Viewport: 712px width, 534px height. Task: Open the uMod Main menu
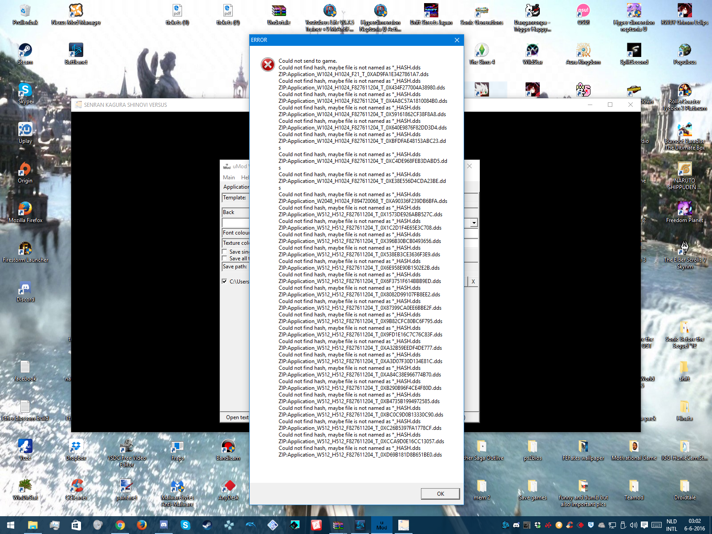pos(229,178)
